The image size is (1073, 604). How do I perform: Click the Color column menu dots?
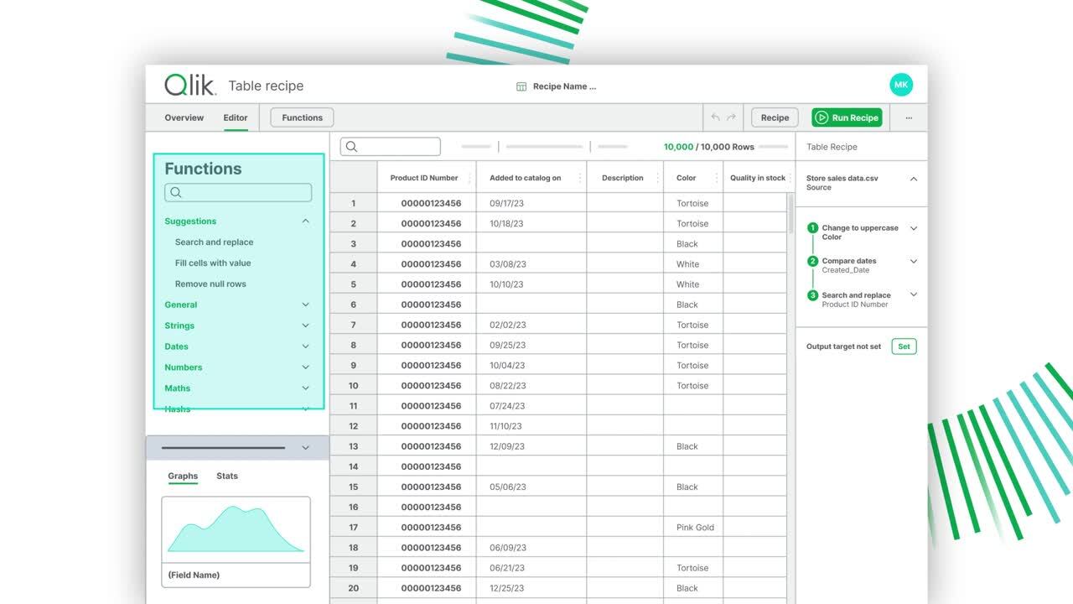pyautogui.click(x=716, y=178)
